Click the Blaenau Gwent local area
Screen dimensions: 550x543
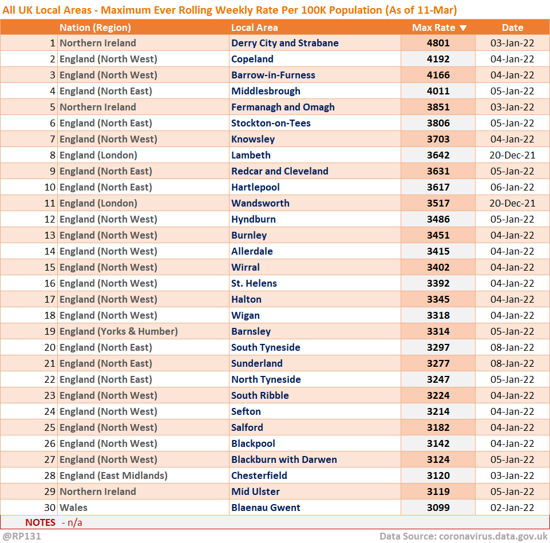pos(266,508)
